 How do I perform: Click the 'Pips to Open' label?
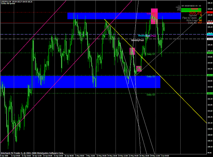pos(189,18)
